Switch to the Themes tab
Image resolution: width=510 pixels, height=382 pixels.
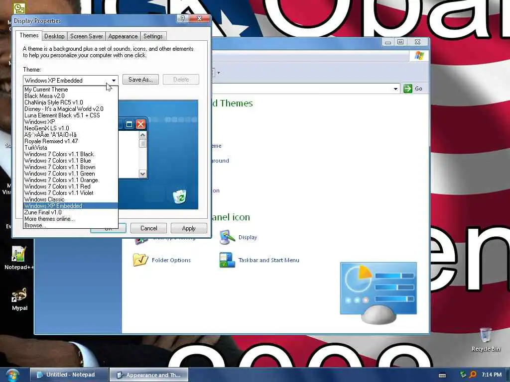coord(29,35)
